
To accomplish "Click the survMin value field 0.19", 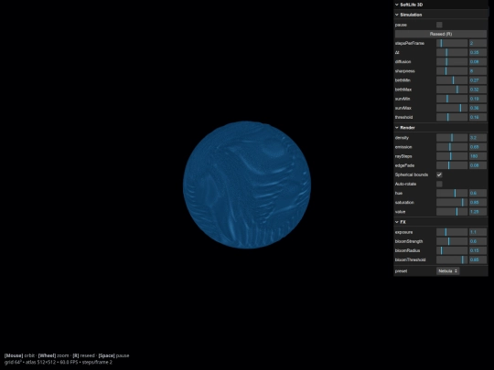I will pos(478,99).
